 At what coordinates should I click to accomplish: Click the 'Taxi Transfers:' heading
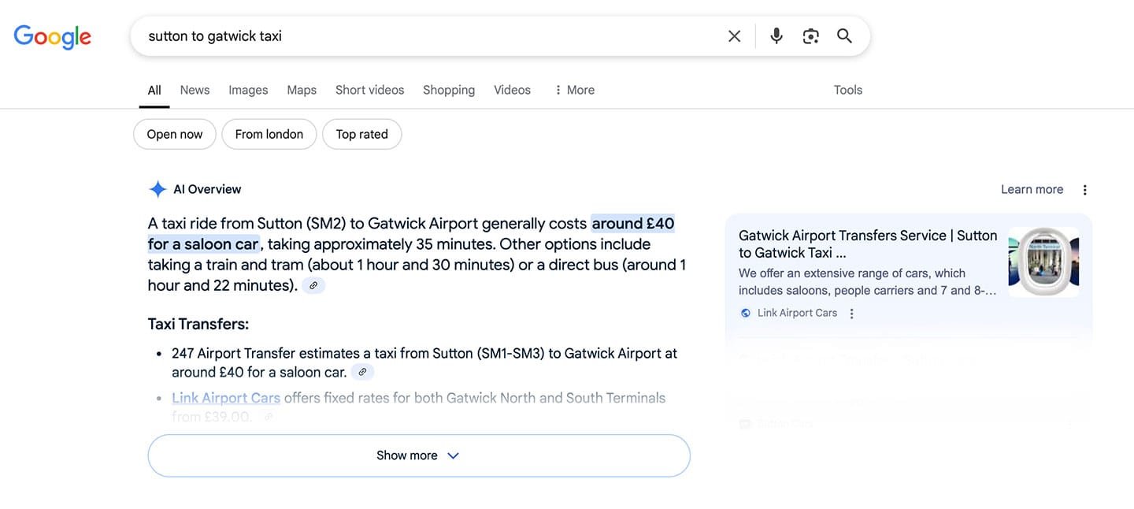tap(198, 324)
